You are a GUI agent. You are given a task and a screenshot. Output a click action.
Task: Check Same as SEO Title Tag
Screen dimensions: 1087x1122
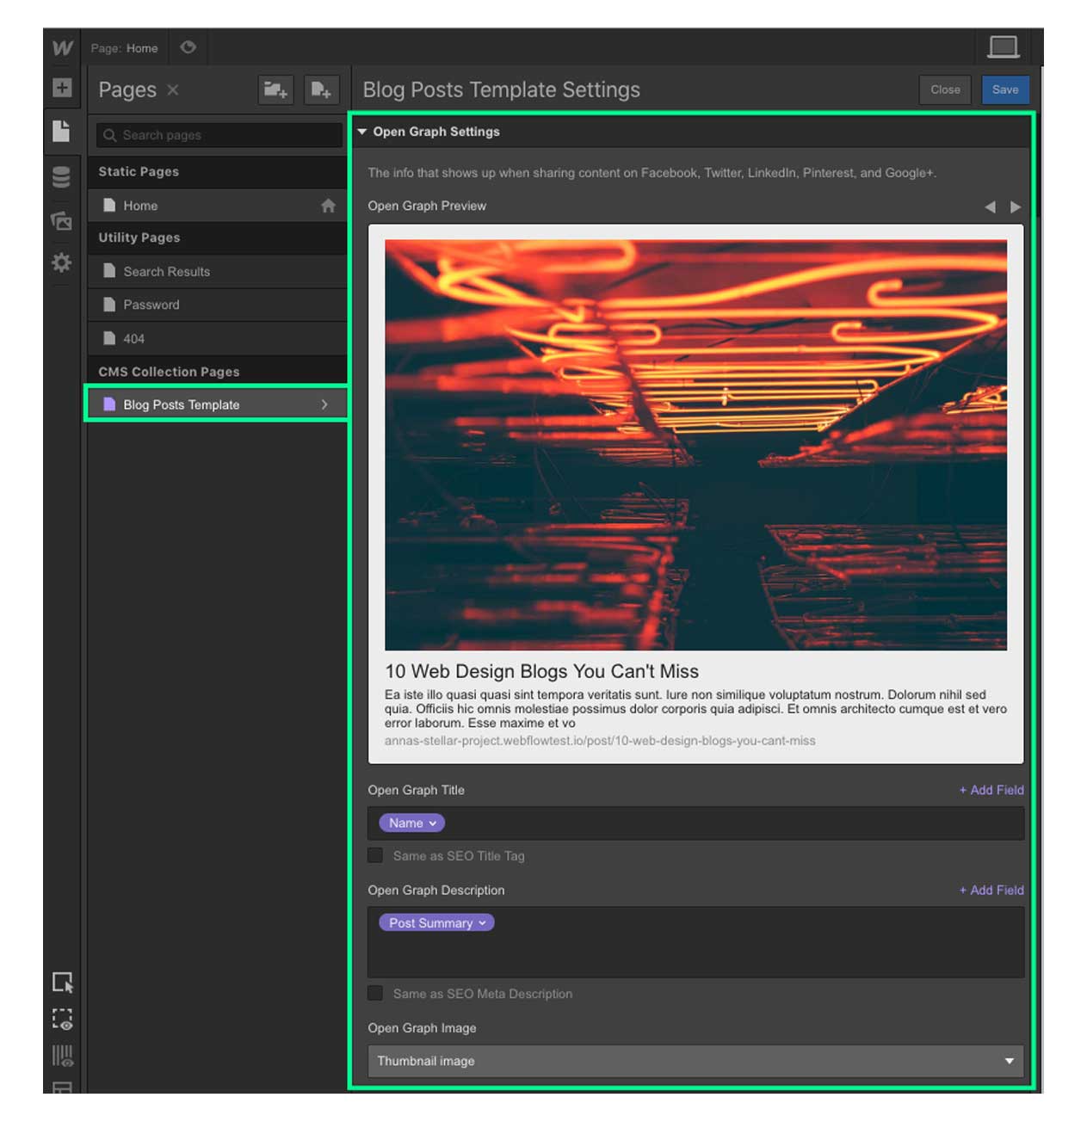[x=375, y=855]
